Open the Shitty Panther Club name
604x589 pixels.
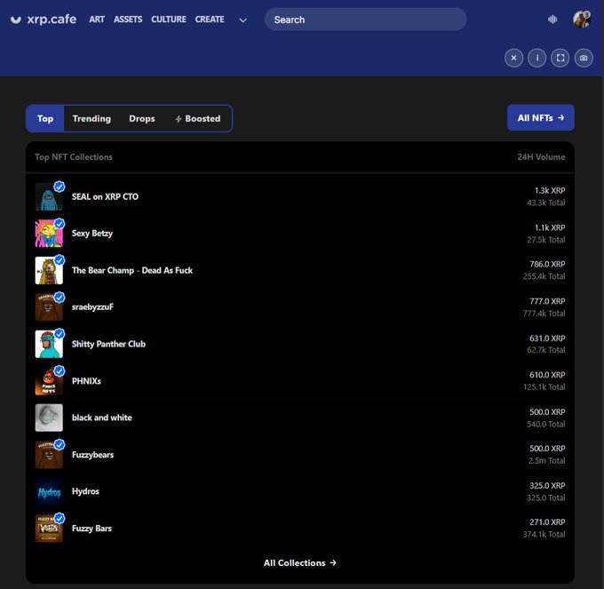pos(108,344)
